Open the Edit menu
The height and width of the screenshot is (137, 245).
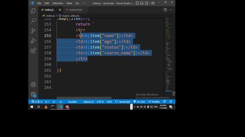[47, 3]
